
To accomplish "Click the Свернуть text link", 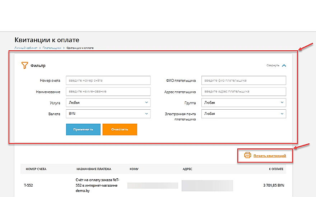I will coord(273,66).
